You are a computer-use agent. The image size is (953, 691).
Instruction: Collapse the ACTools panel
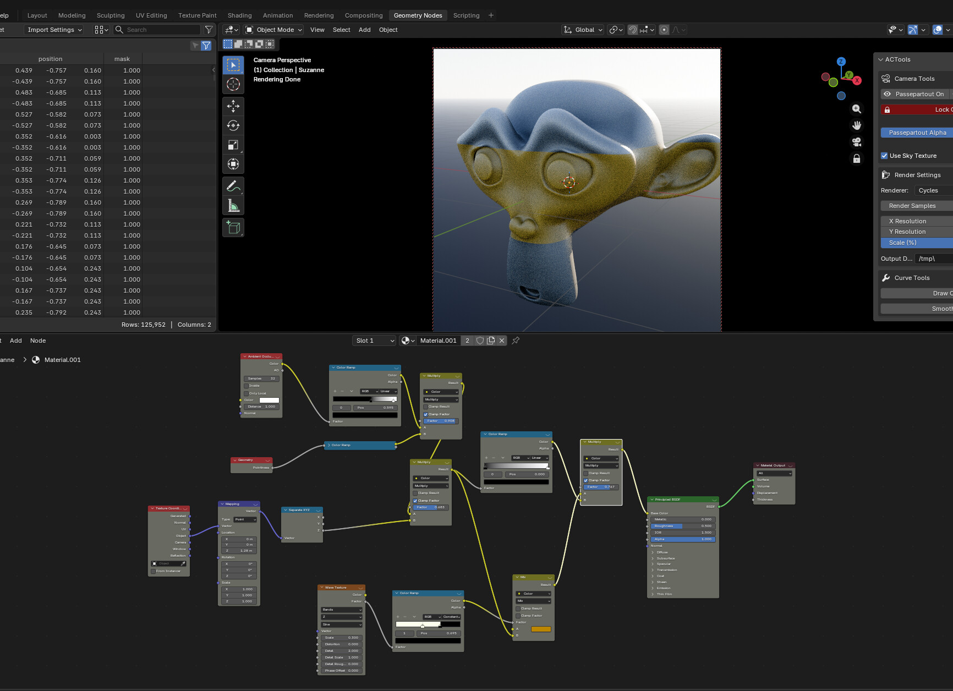click(881, 59)
